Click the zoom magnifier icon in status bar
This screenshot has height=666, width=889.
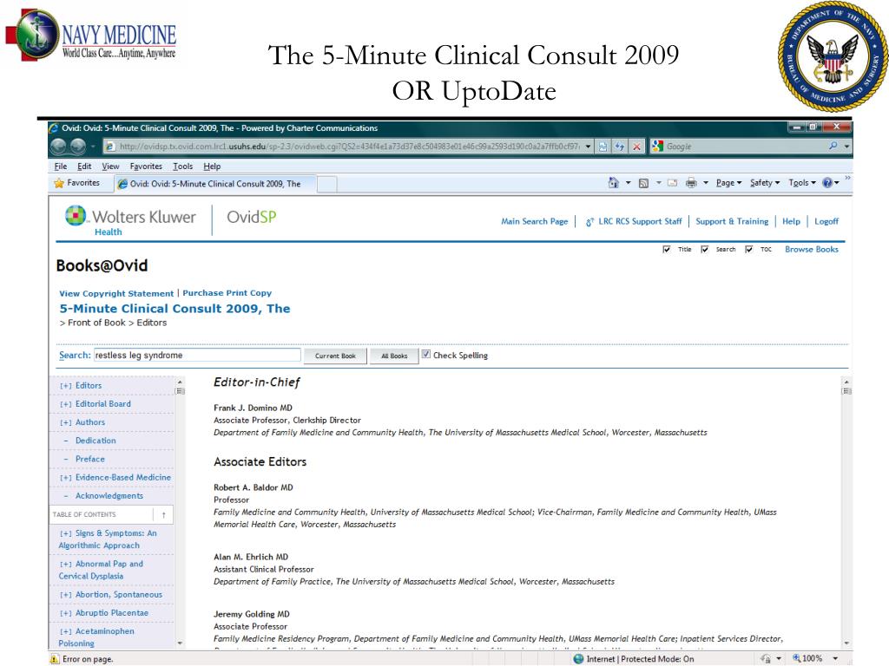coord(797,658)
